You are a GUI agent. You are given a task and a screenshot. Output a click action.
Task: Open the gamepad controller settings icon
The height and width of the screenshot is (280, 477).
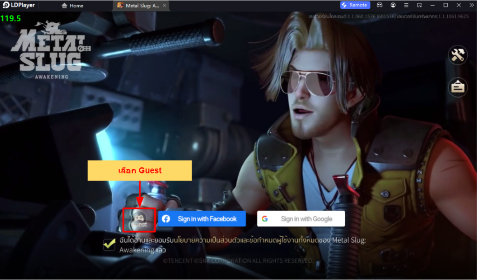(x=380, y=5)
